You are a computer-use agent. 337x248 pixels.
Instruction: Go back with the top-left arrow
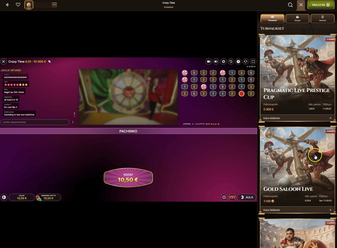(x=7, y=5)
